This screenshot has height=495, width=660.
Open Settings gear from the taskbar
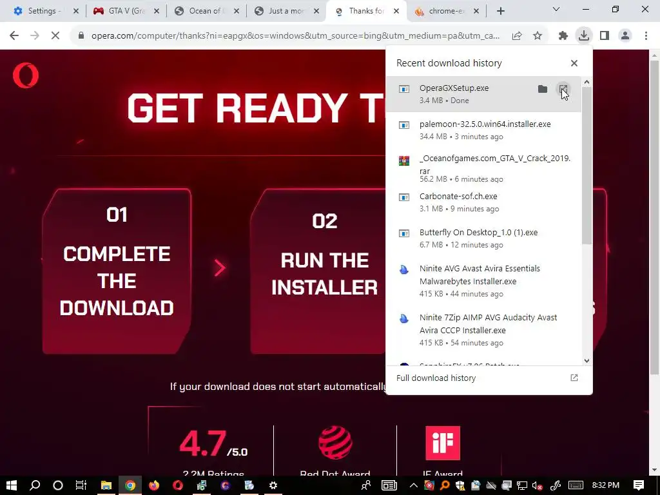273,485
